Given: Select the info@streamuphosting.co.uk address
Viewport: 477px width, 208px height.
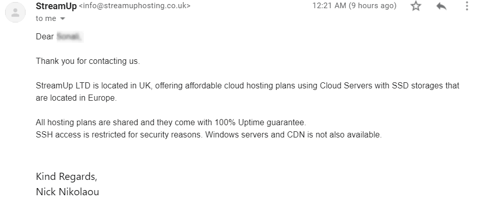Looking at the screenshot, I should click(135, 6).
